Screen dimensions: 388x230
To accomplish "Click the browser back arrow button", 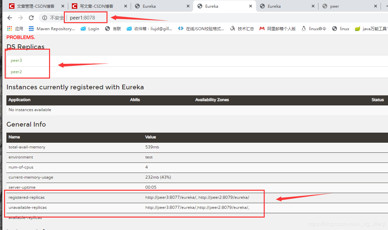I will pos(10,18).
